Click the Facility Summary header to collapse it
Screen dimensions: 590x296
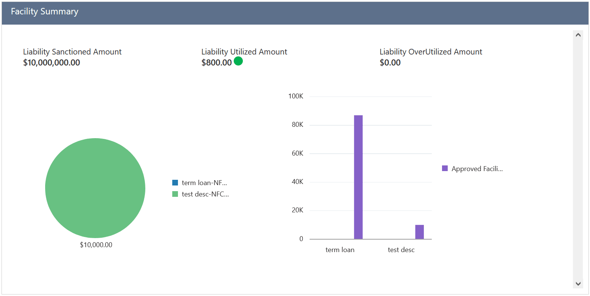click(44, 11)
